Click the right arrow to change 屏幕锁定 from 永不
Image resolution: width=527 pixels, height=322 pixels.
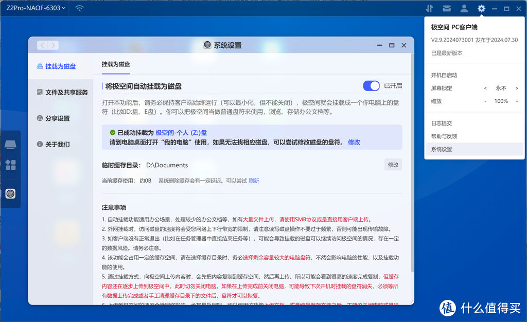[518, 88]
